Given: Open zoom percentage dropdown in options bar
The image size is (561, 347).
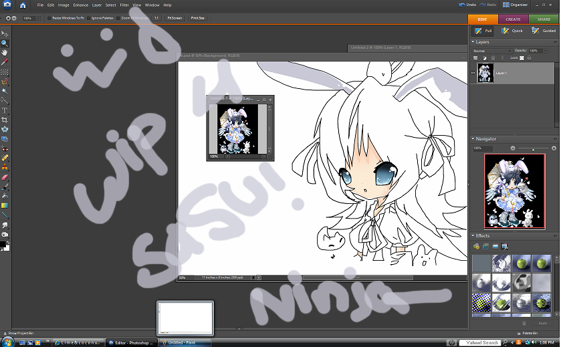Looking at the screenshot, I should [x=38, y=18].
